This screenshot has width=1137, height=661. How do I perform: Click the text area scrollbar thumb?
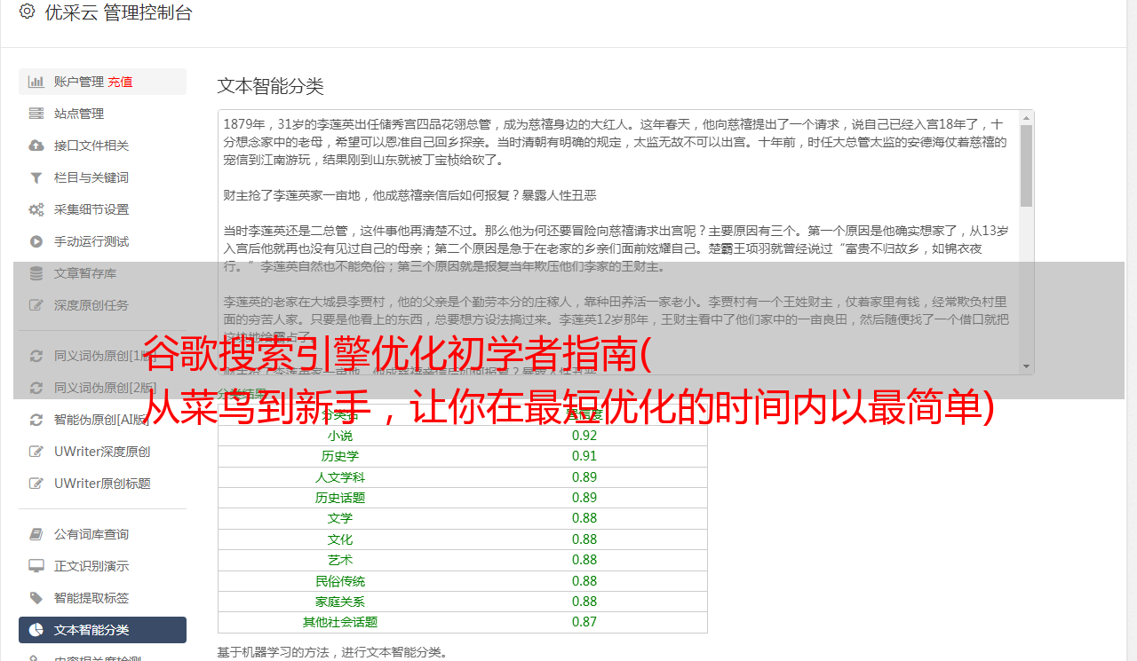pyautogui.click(x=1027, y=166)
